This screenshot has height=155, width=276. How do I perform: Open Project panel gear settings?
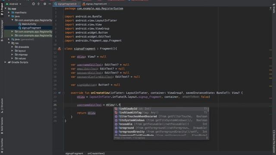(45, 4)
